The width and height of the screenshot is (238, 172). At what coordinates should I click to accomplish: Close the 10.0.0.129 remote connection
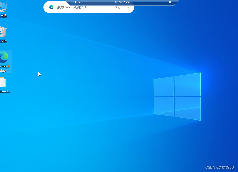170,2
